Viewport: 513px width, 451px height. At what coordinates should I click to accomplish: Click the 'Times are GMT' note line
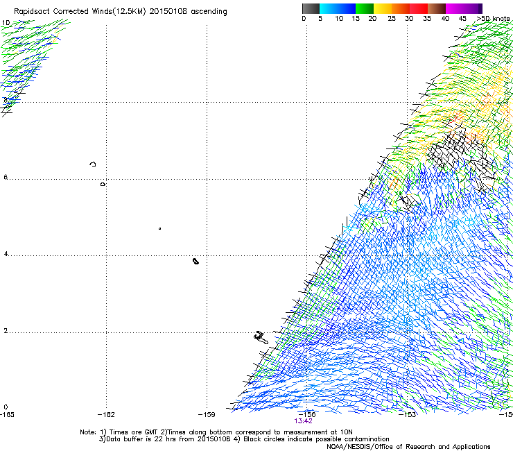pyautogui.click(x=216, y=432)
